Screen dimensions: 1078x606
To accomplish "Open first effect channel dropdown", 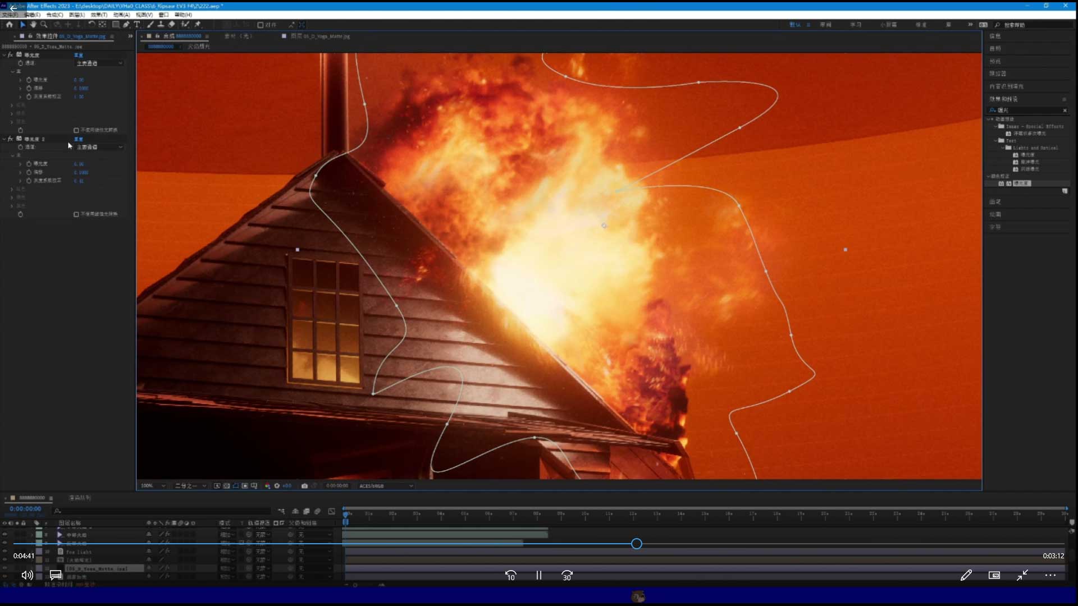I will click(x=99, y=63).
